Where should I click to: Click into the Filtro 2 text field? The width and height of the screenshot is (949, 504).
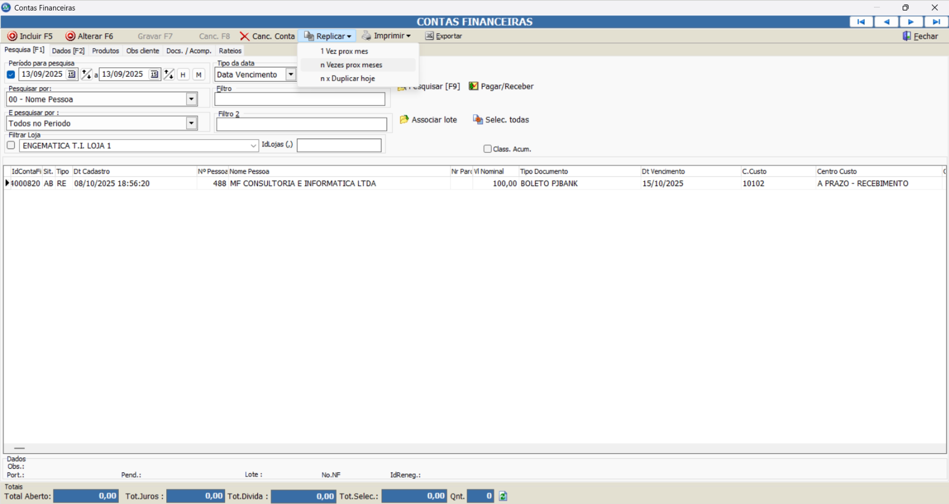(301, 125)
